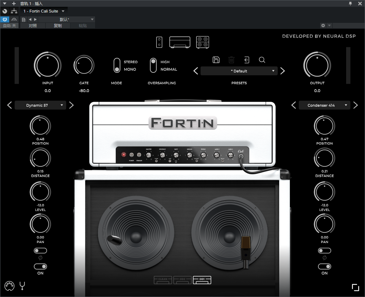Open the pedals section icon
The width and height of the screenshot is (365, 297).
159,42
